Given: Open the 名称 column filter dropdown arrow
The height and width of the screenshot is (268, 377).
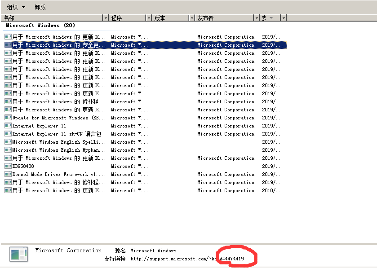Looking at the screenshot, I should [106, 18].
